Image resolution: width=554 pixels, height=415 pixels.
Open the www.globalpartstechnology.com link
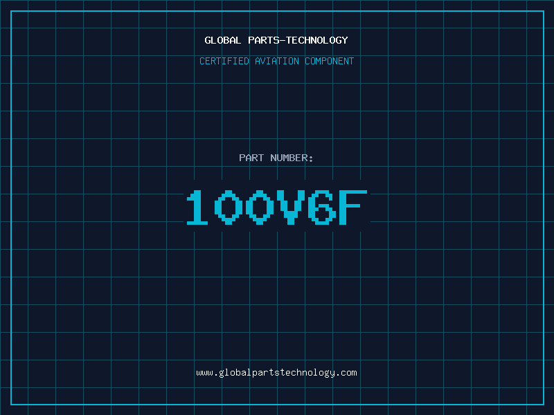(x=276, y=373)
